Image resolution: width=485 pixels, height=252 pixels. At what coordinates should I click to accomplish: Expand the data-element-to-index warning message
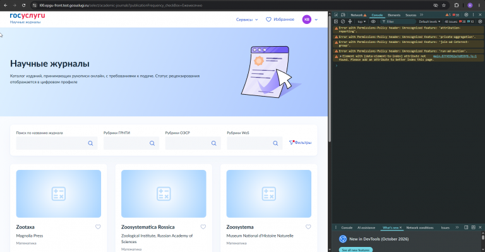[x=341, y=56]
